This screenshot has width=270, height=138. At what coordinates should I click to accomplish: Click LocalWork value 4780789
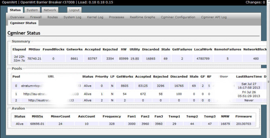[203, 58]
